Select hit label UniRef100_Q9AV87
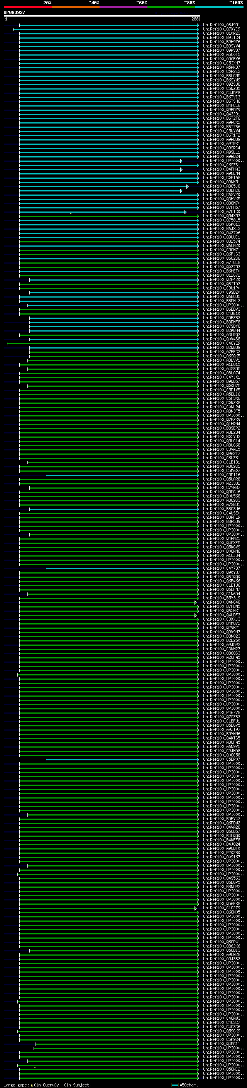Screen dimensions: 247x1088 (222, 50)
